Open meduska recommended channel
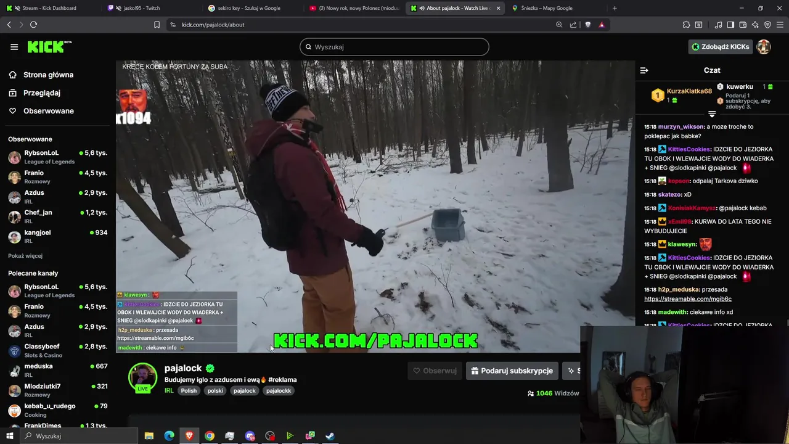 tap(58, 370)
